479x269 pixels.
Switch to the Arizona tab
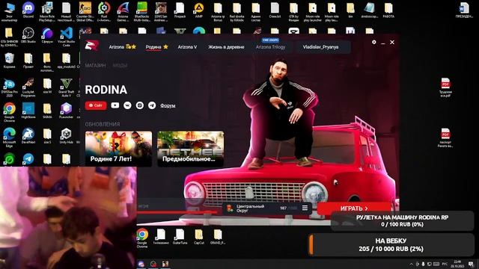coord(123,47)
